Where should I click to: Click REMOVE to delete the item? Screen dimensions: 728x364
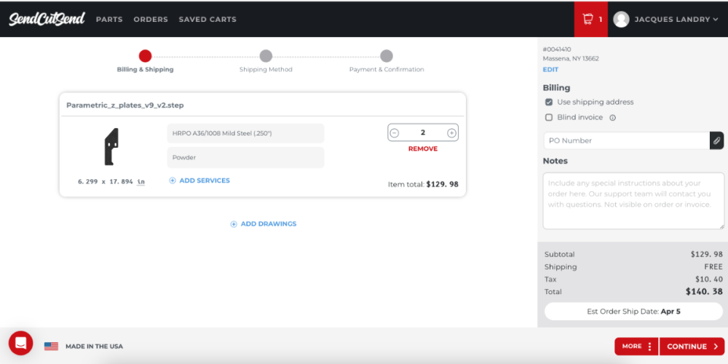pyautogui.click(x=423, y=149)
